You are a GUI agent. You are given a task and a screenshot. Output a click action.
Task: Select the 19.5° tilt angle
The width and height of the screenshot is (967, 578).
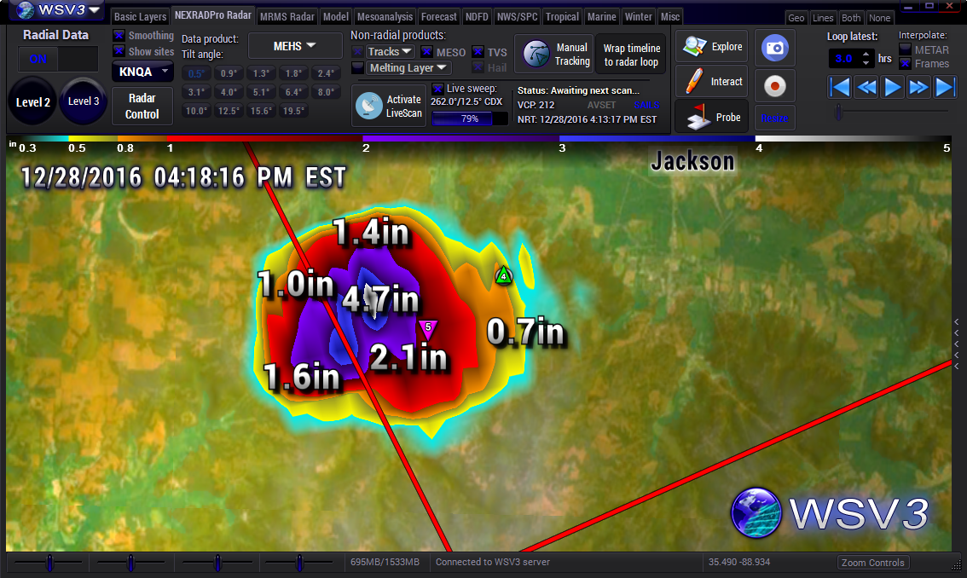293,111
